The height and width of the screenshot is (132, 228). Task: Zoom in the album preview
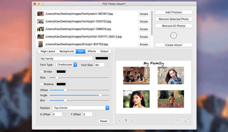point(176,120)
